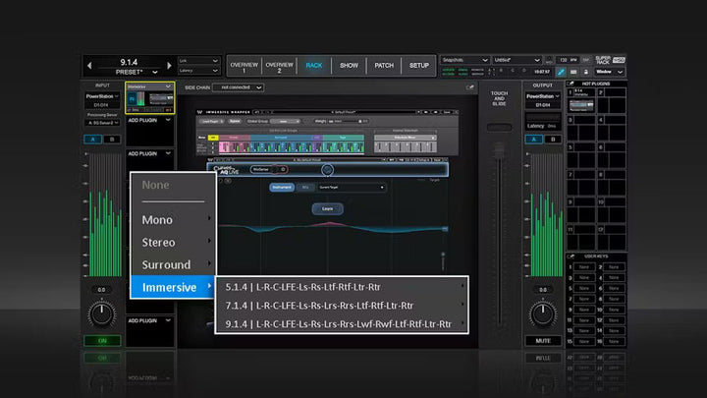Select the highlighted Immersive menu item
Image resolution: width=707 pixels, height=398 pixels.
click(172, 287)
